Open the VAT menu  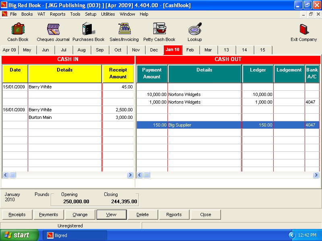coord(41,14)
